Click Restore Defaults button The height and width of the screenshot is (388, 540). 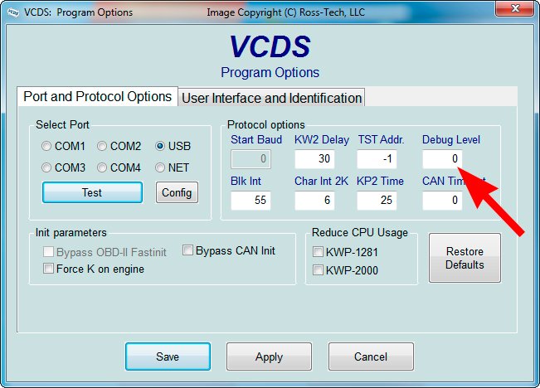(x=465, y=258)
